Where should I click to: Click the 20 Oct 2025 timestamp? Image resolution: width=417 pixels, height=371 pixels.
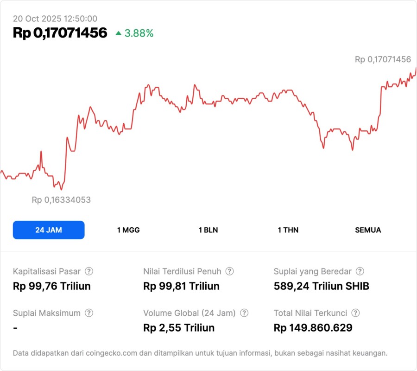pyautogui.click(x=55, y=19)
